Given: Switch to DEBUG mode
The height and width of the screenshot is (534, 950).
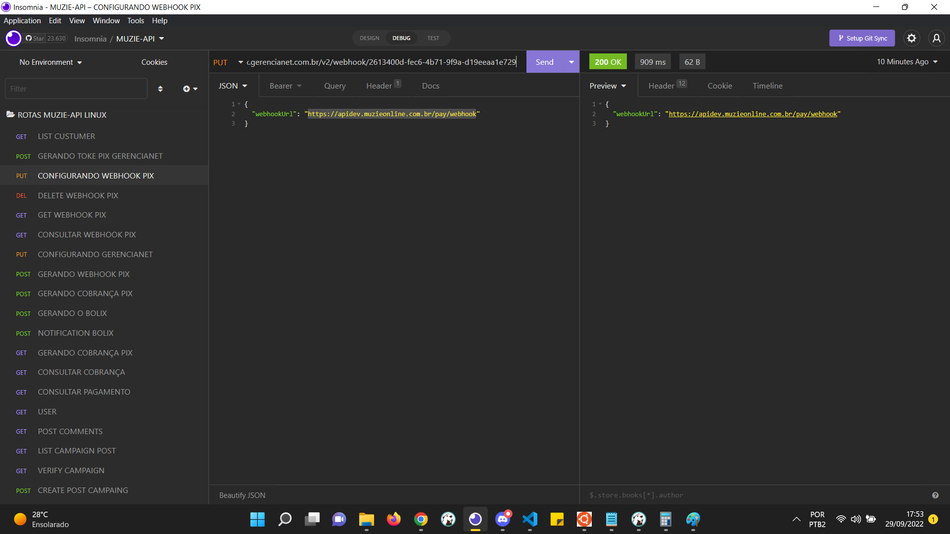Looking at the screenshot, I should tap(401, 38).
